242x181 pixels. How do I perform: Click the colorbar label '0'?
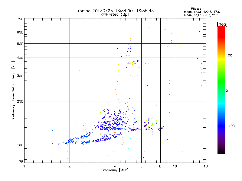pyautogui.click(x=227, y=91)
